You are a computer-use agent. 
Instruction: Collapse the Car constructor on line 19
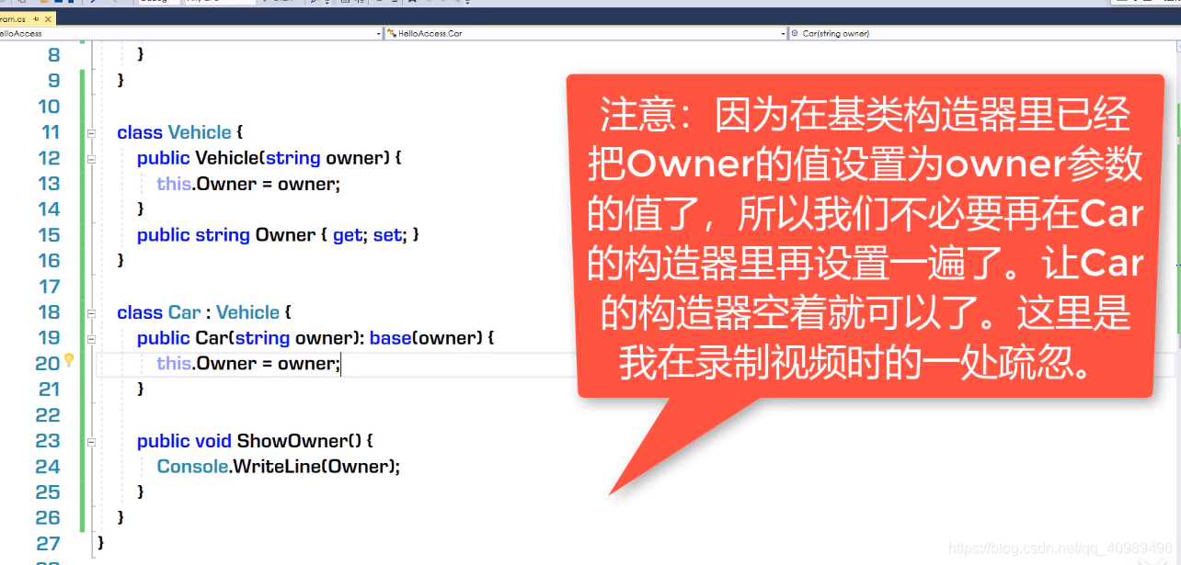[x=91, y=339]
